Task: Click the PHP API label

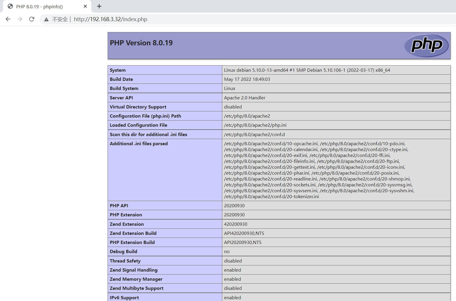Action: click(119, 206)
